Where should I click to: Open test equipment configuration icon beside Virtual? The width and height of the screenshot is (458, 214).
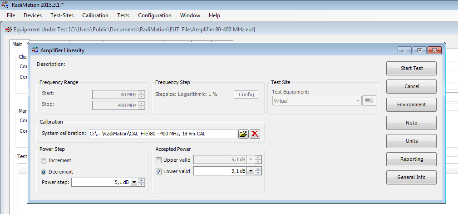coord(369,101)
